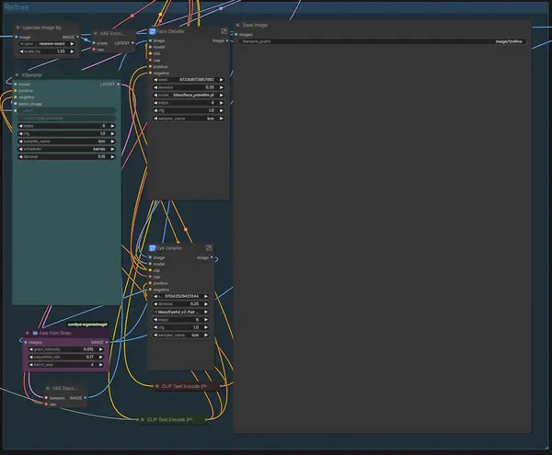Click the model input port on KSampler
This screenshot has height=455, width=552.
point(16,85)
